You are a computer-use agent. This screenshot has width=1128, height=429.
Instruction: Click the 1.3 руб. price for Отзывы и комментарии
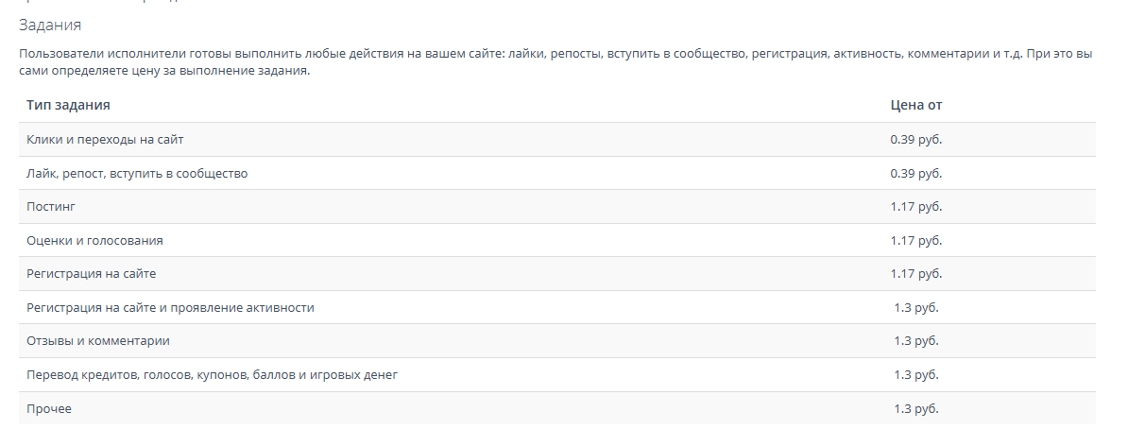pyautogui.click(x=915, y=341)
